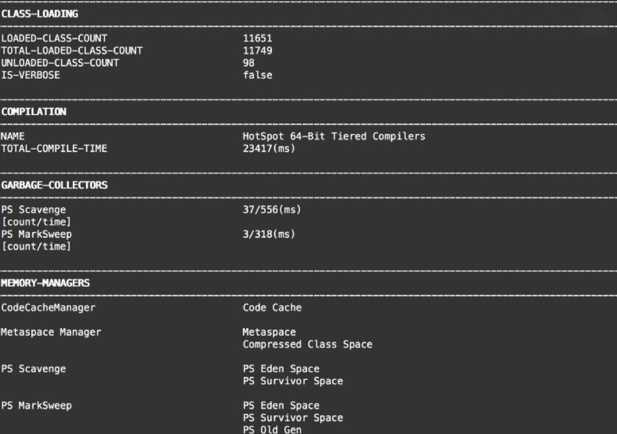Select the UNLOADED-CLASS-COUNT label
This screenshot has height=434, width=617.
[60, 63]
